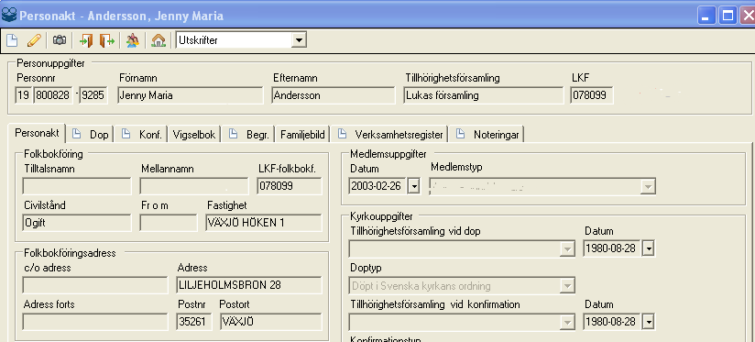Click the c/o adress field
Screen dimensions: 755x342
95,285
